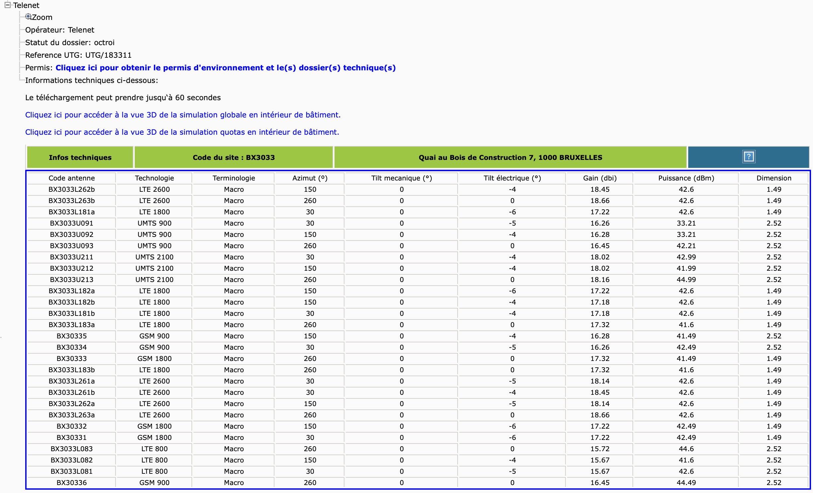
Task: Select antenna code BX3033L263b
Action: pos(72,201)
